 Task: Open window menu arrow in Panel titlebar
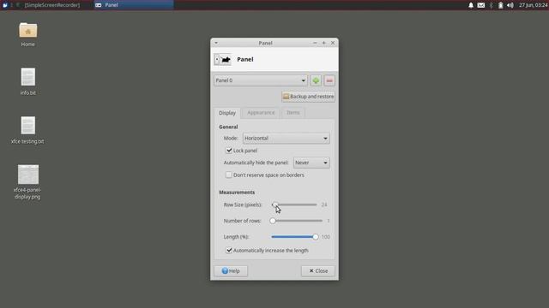(x=216, y=43)
